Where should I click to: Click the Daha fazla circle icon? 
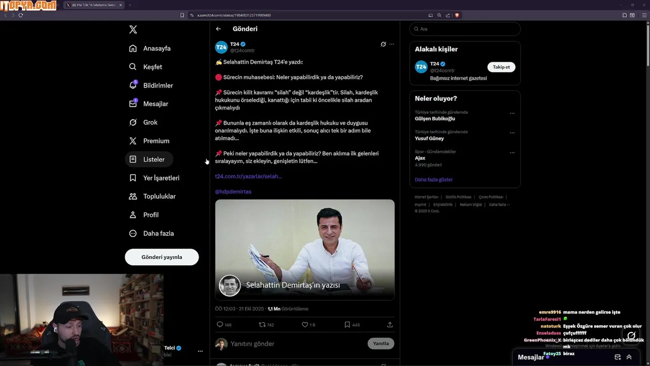point(133,233)
